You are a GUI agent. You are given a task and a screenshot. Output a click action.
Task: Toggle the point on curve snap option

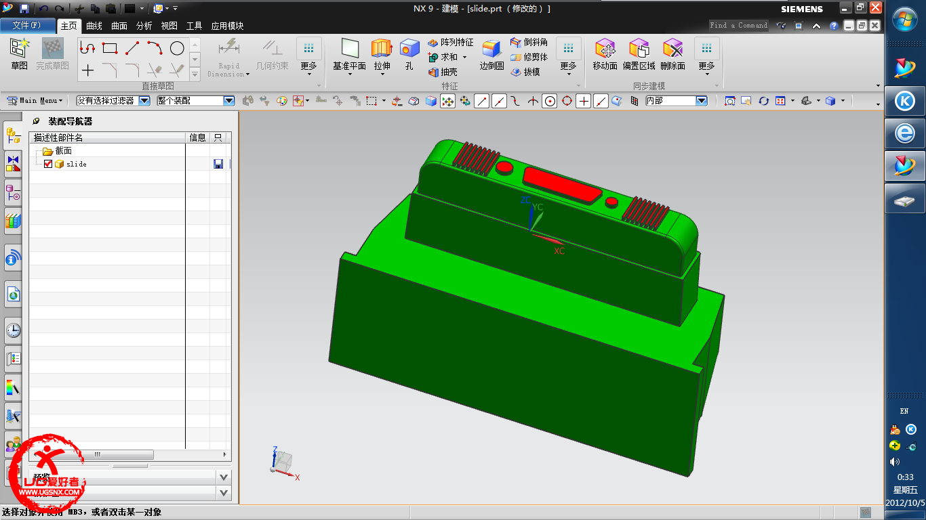[601, 101]
